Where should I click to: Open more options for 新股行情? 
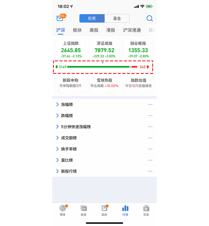tap(150, 171)
